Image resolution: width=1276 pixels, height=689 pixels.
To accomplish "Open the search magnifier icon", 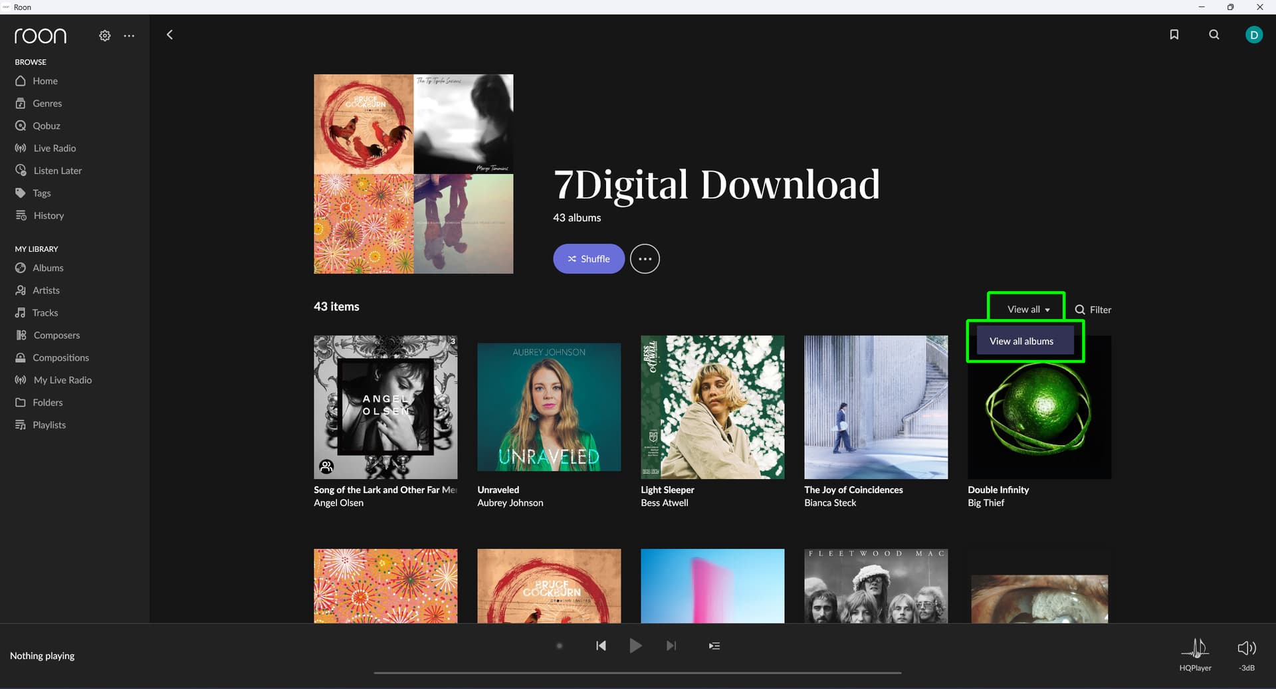I will [x=1214, y=35].
